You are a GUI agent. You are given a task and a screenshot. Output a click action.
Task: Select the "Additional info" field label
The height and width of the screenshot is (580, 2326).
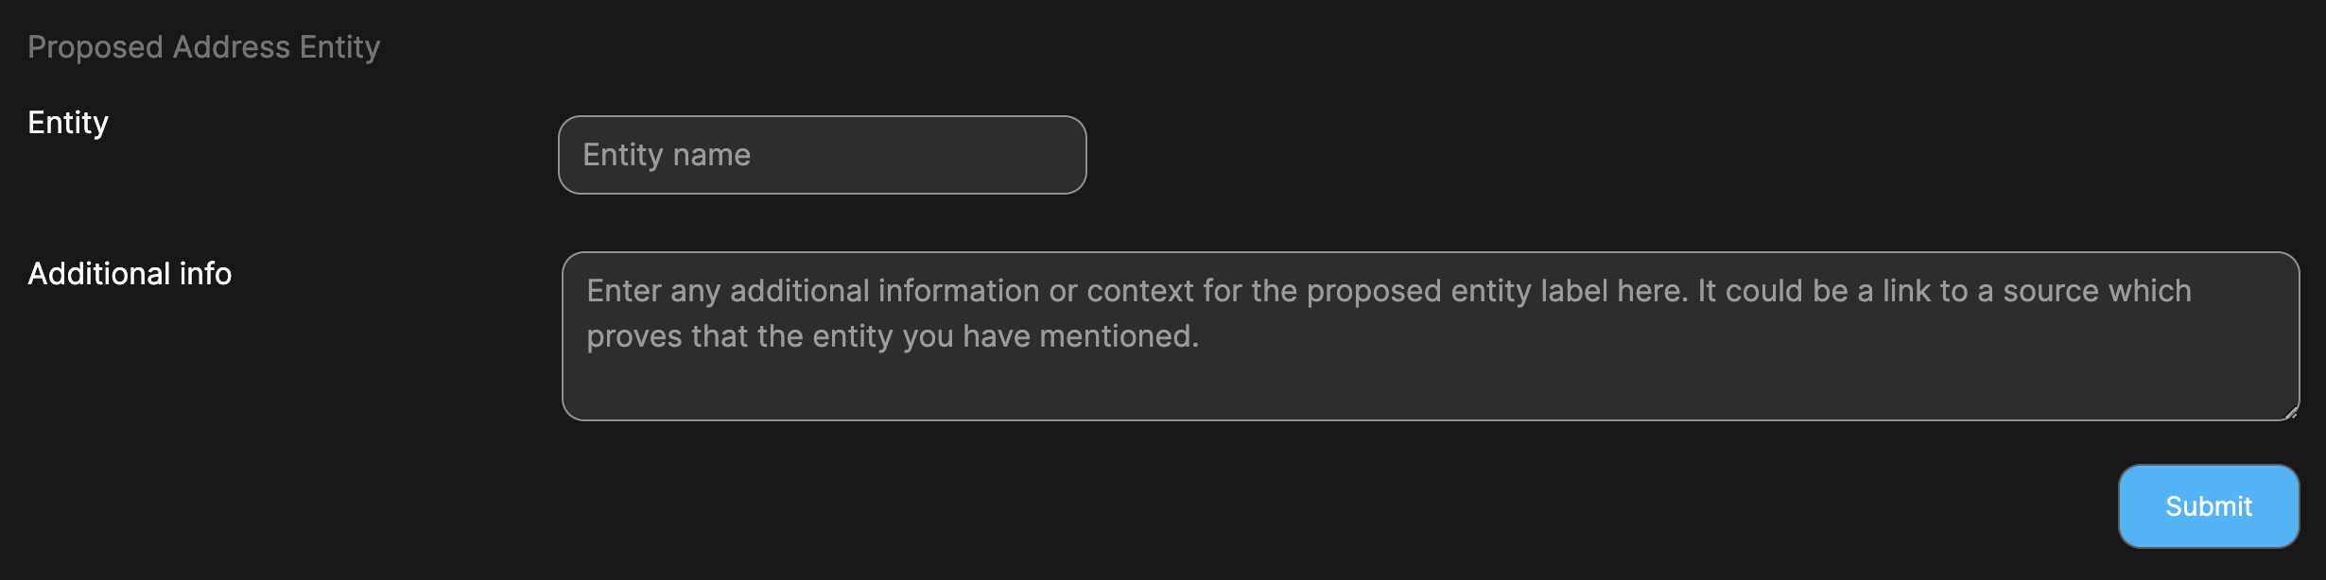[x=130, y=274]
